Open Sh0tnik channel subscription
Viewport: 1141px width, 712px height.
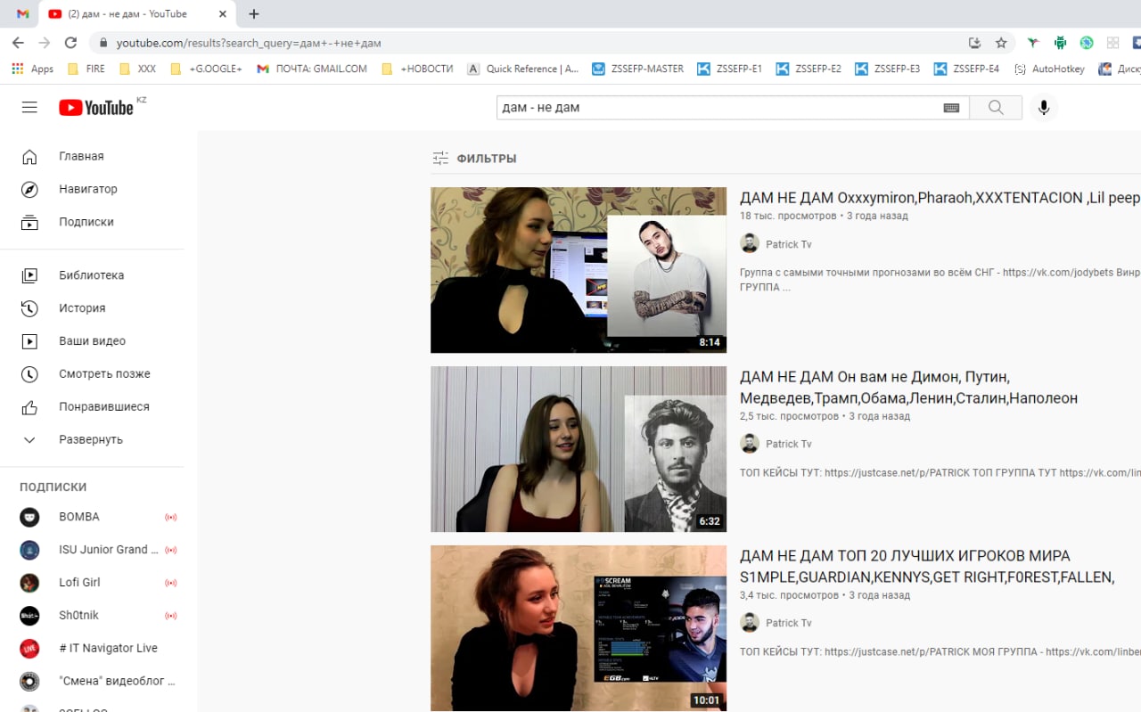coord(92,616)
